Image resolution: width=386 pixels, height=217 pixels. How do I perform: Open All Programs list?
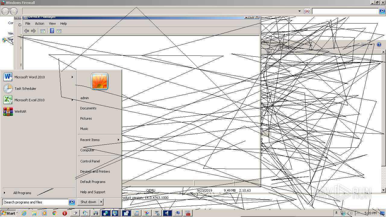[22, 193]
